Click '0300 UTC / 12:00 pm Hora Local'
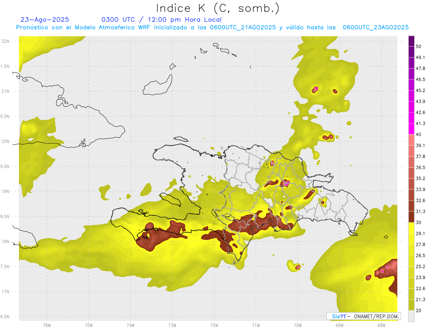428x330 pixels. point(161,20)
